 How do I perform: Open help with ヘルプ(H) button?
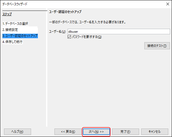(x=18, y=132)
